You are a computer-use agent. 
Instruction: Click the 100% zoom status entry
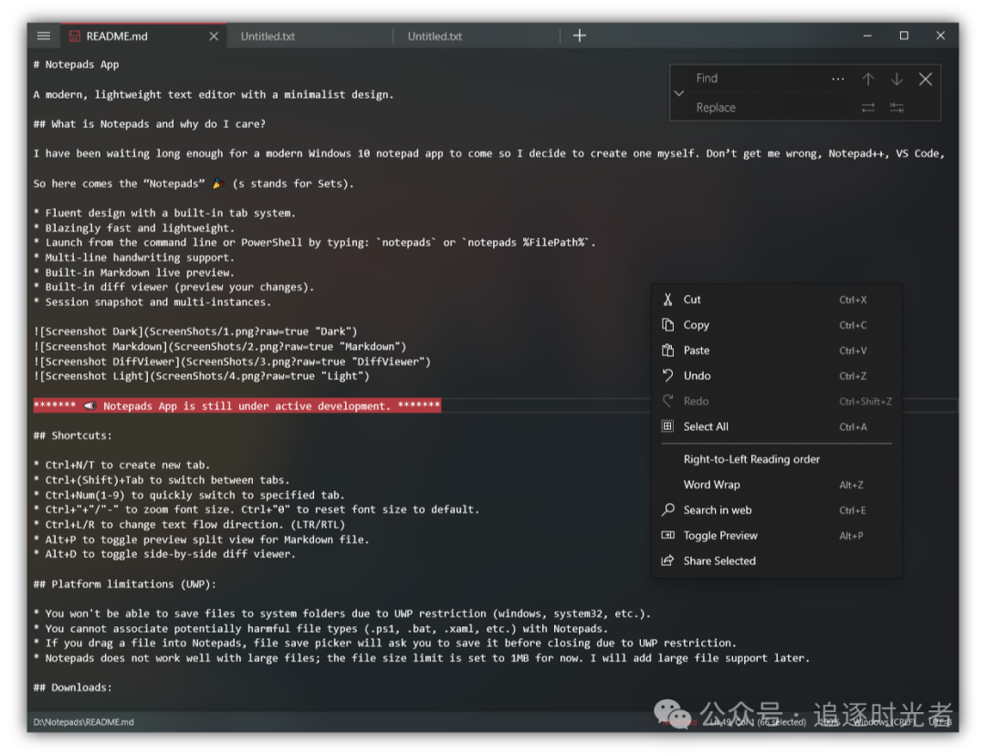[828, 722]
